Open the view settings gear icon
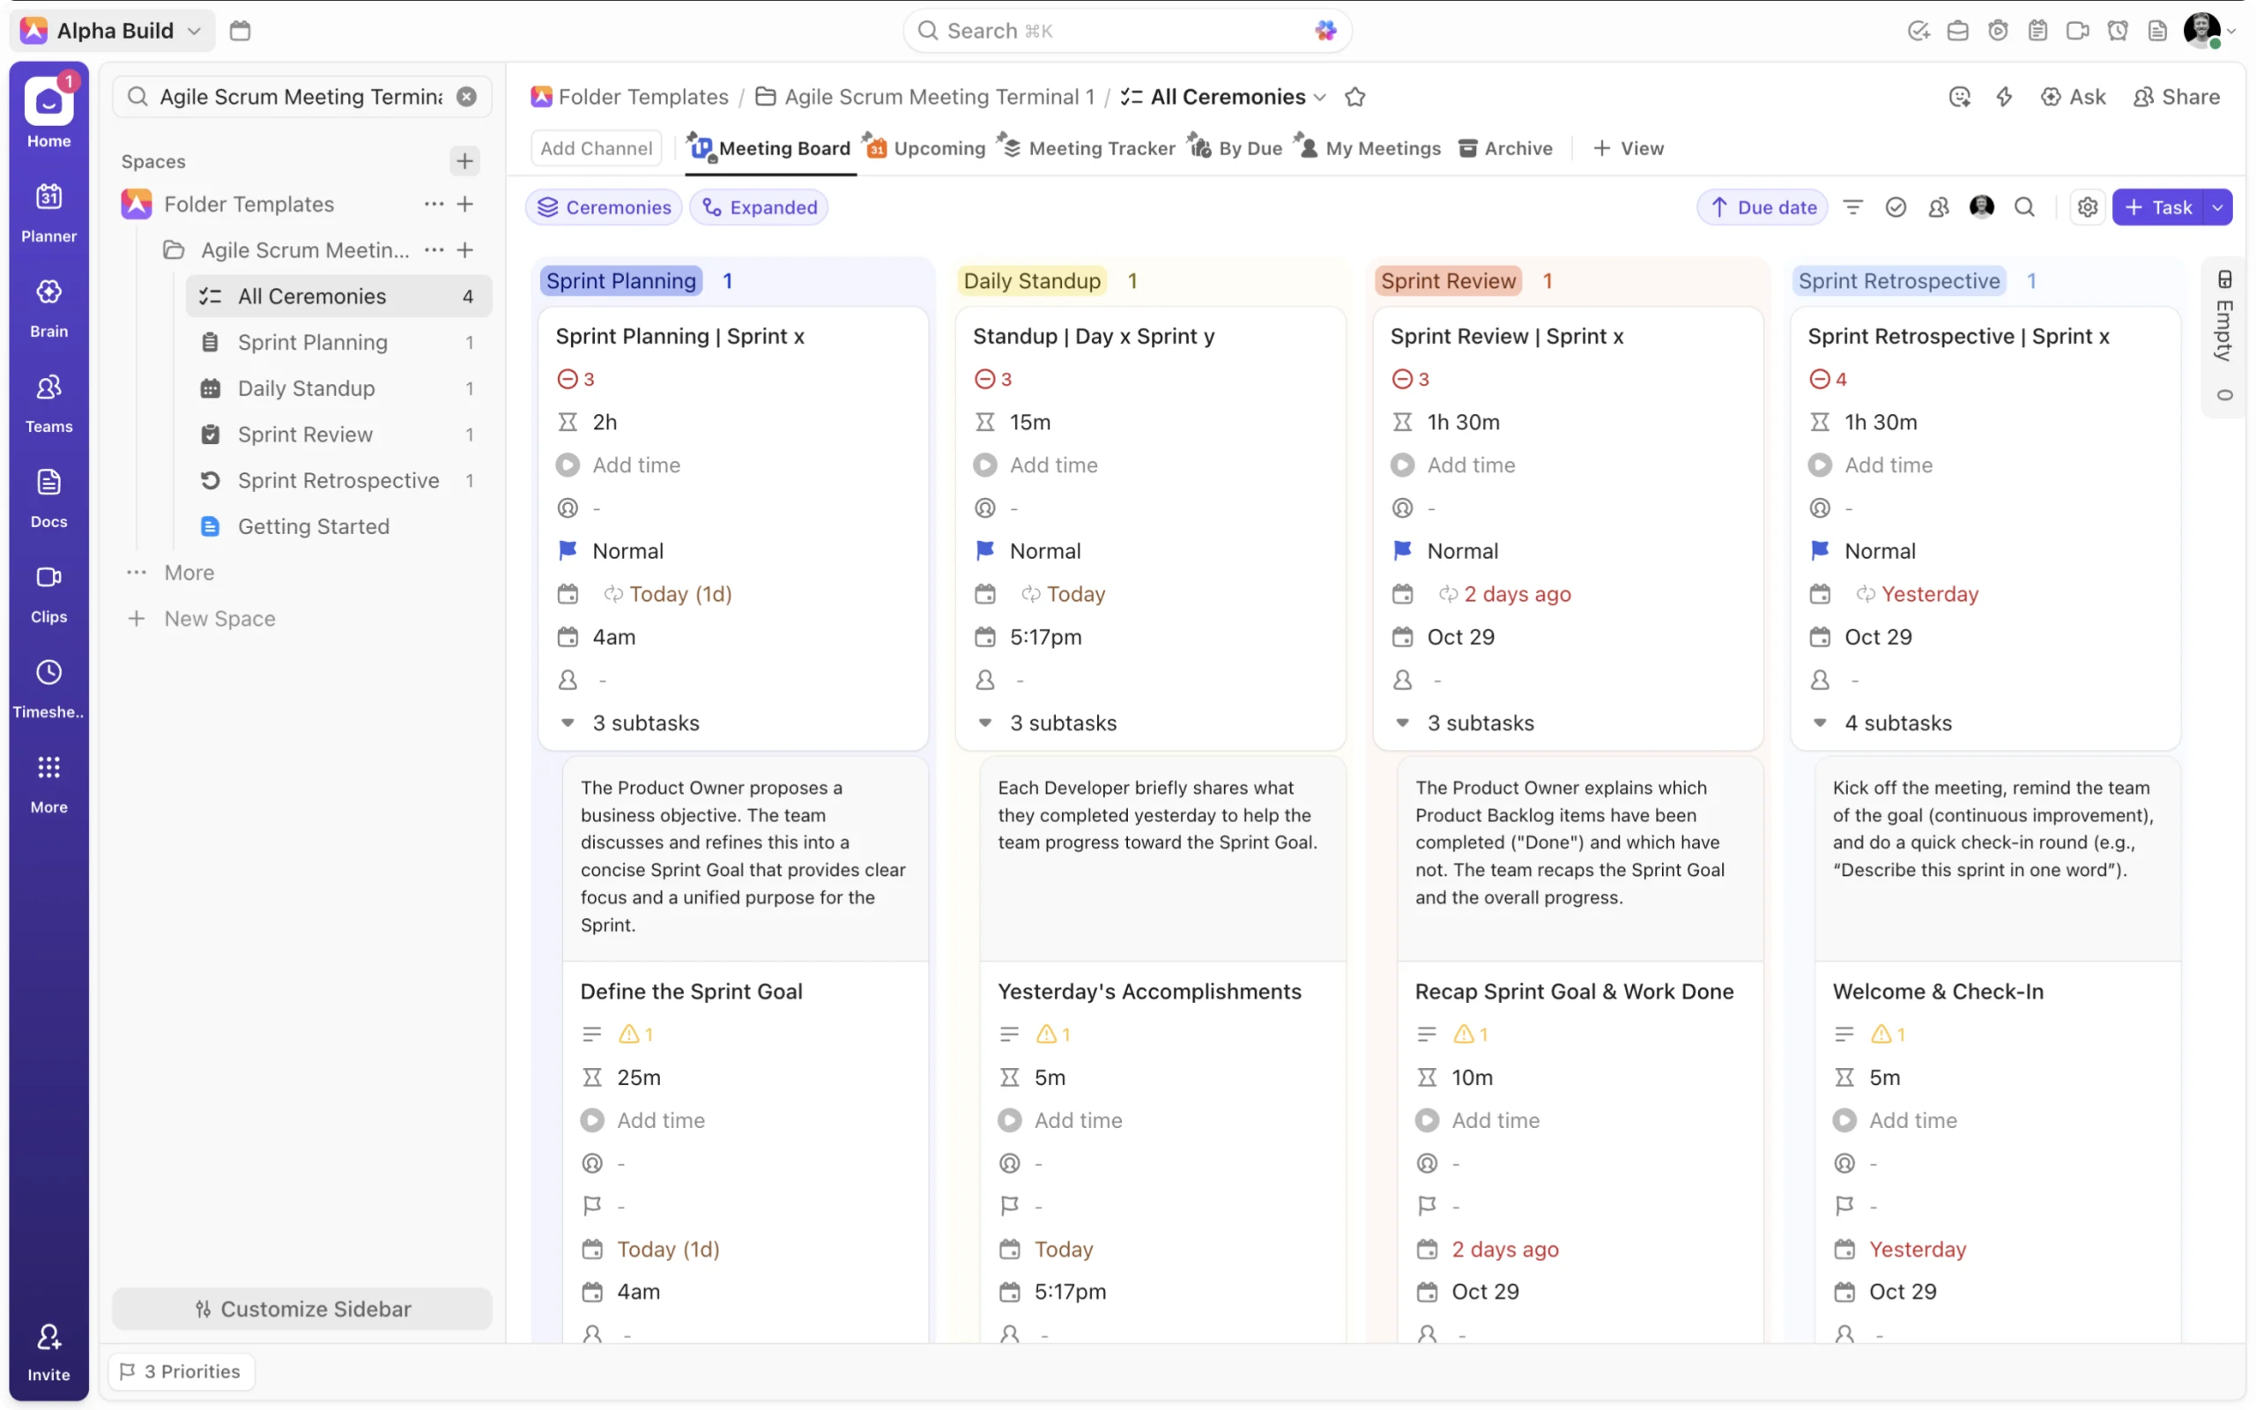This screenshot has height=1410, width=2256. coord(2088,207)
